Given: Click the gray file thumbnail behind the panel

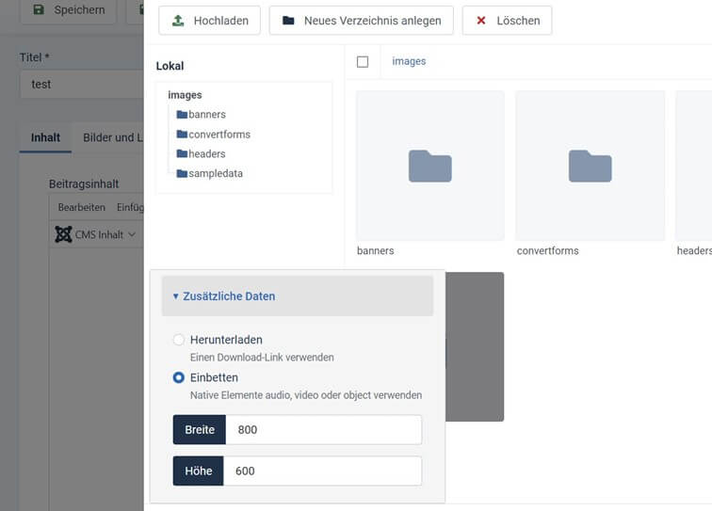Looking at the screenshot, I should tap(475, 346).
